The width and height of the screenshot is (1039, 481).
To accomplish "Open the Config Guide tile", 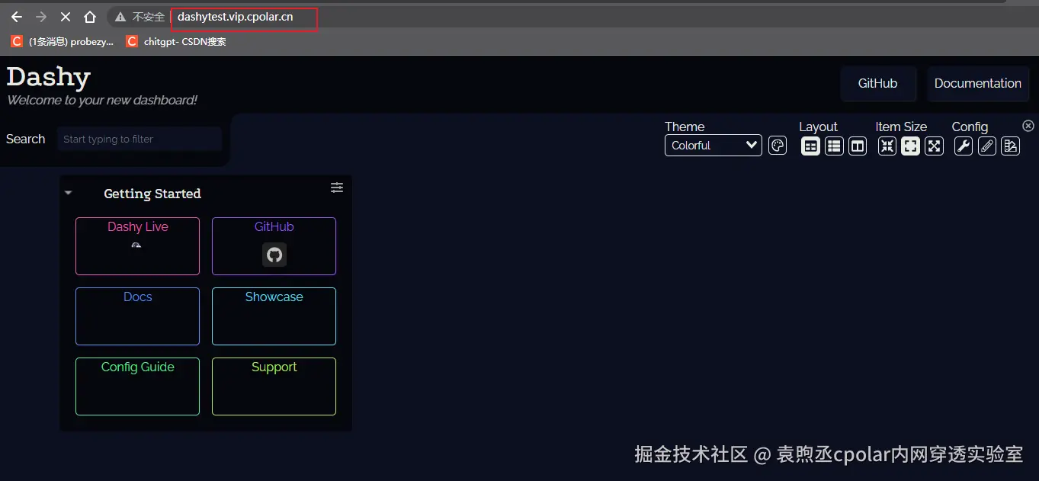I will pos(137,386).
